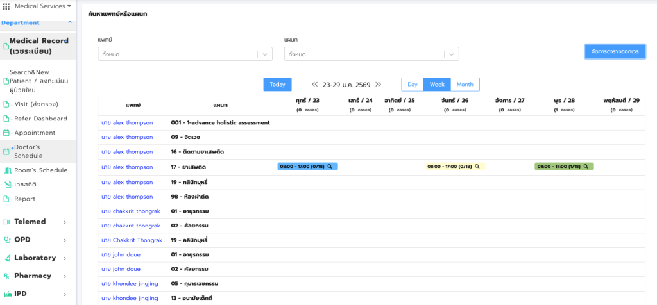This screenshot has height=305, width=657.
Task: Click the Today button
Action: coord(277,85)
